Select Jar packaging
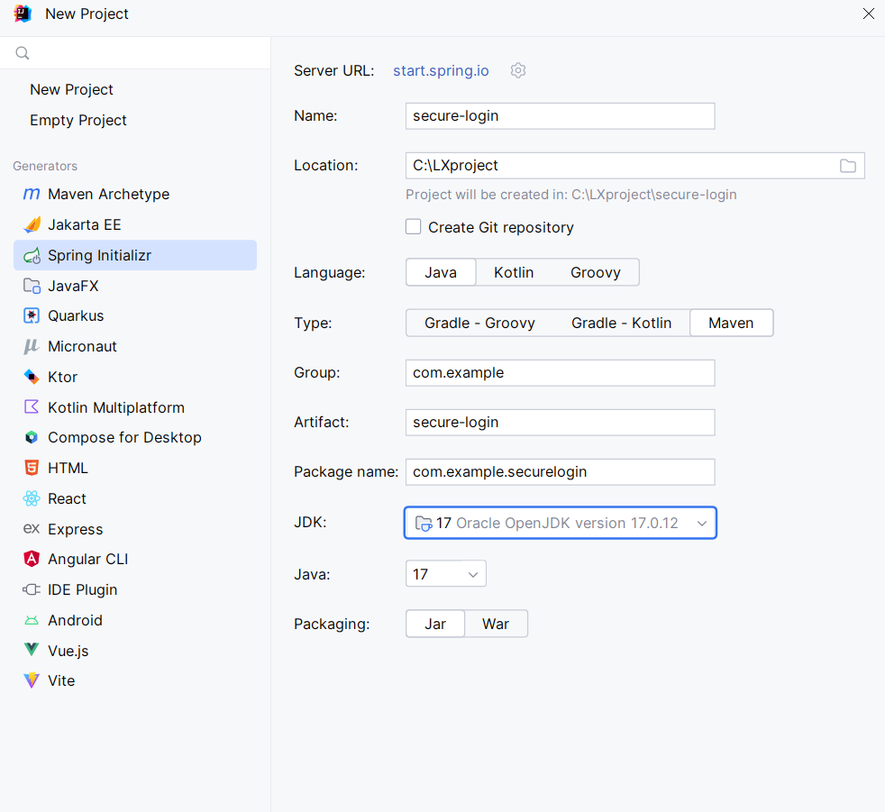Viewport: 885px width, 812px height. coord(435,624)
